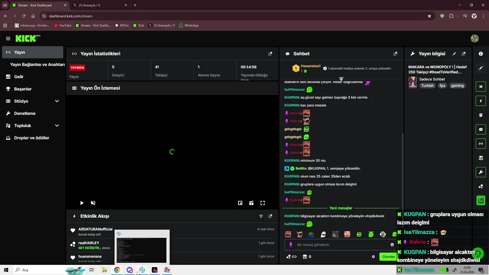Viewport: 489px width, 275px height.
Task: Click Hasansioo1 in chat leaderboard
Action: click(x=311, y=66)
